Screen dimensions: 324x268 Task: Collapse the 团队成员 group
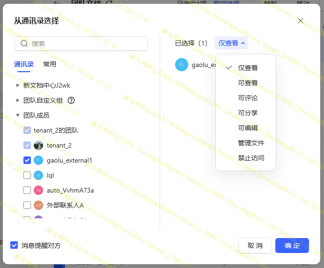coord(18,115)
